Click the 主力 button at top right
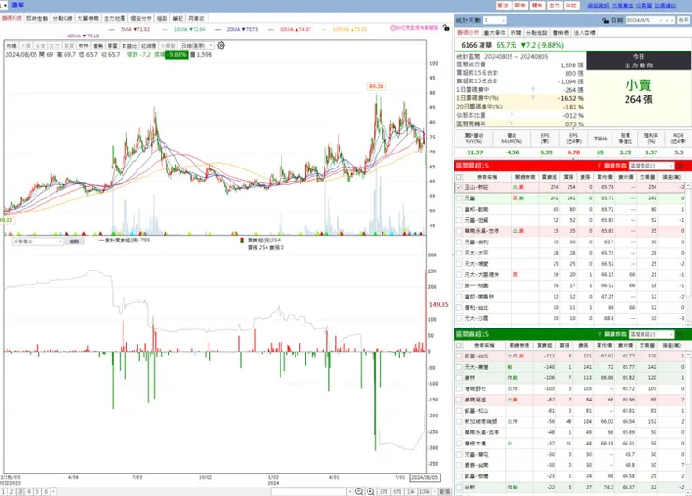This screenshot has width=692, height=496. tap(555, 6)
